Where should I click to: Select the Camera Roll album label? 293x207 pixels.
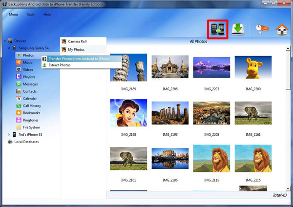[x=77, y=41]
